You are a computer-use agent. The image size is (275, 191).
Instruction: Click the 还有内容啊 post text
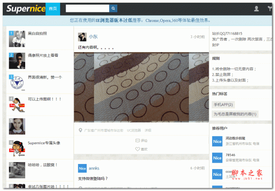pyautogui.click(x=96, y=47)
